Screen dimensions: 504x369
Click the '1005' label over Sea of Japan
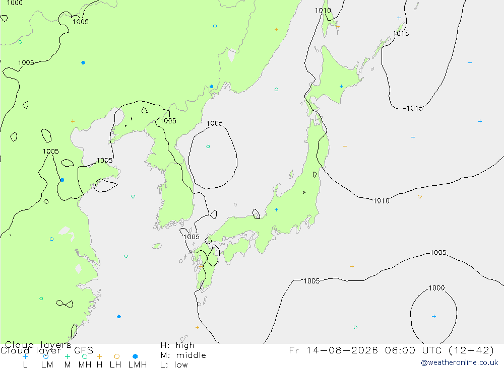(x=214, y=123)
